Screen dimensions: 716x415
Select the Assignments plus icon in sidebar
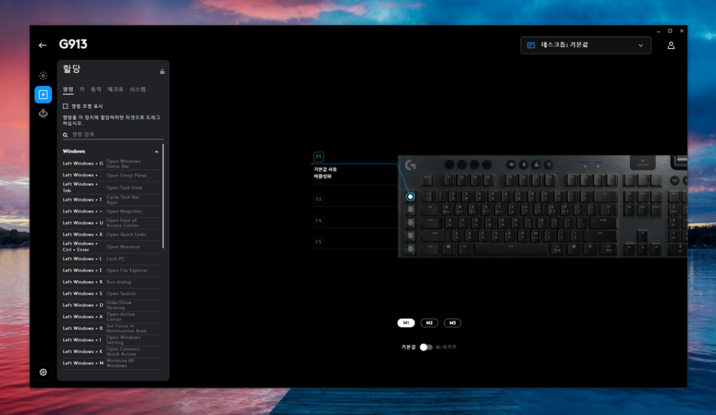coord(43,95)
